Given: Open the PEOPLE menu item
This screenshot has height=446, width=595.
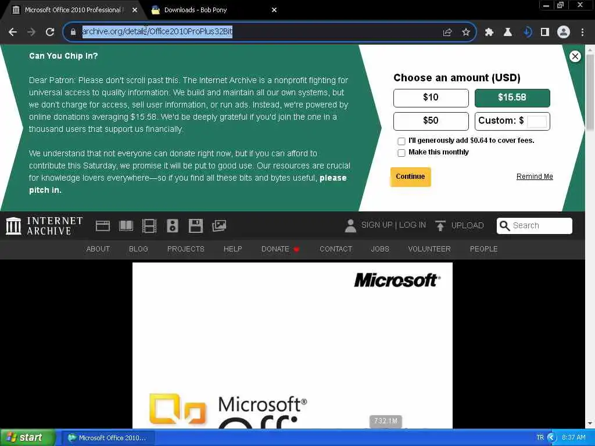Looking at the screenshot, I should 483,249.
